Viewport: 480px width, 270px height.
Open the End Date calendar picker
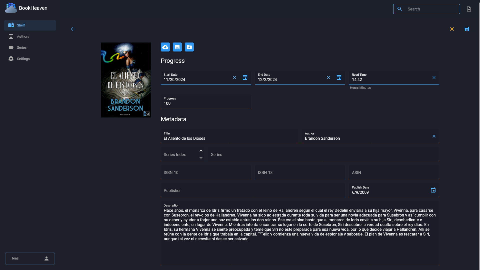pos(339,77)
